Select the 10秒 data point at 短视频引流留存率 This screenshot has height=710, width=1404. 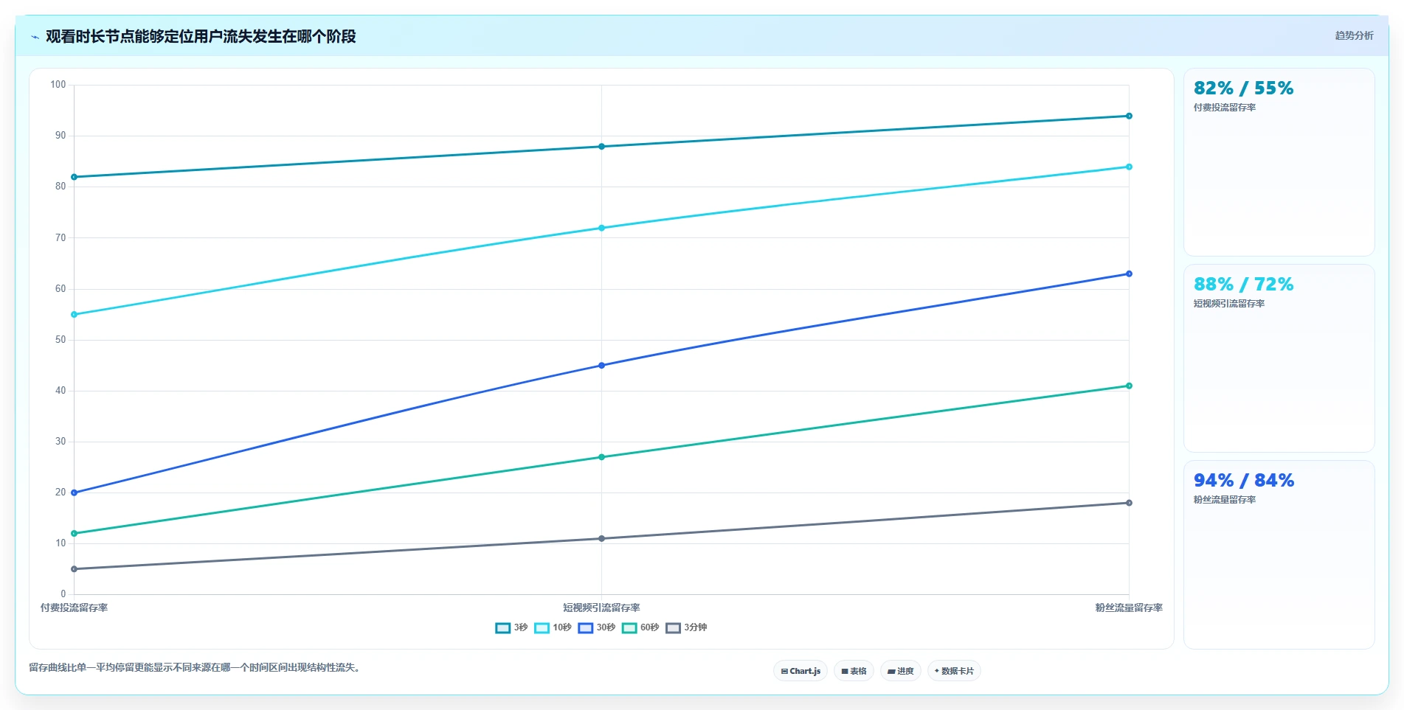coord(601,228)
